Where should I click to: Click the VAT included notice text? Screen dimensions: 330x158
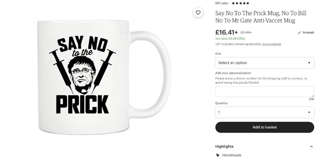click(x=238, y=44)
